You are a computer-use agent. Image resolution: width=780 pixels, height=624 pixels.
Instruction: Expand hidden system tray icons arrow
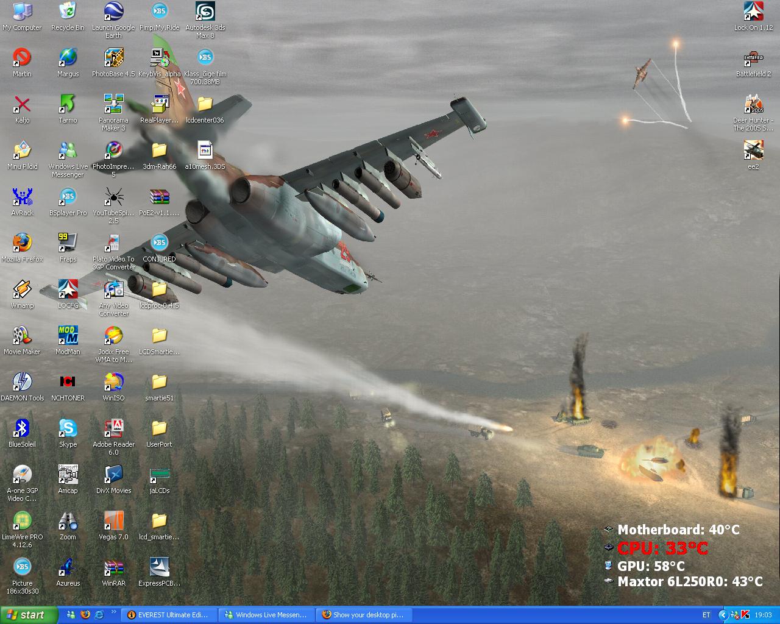coord(723,615)
